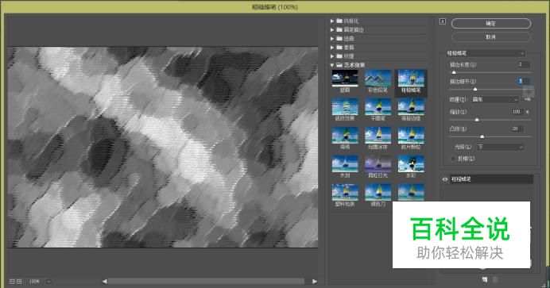
Task: Hide the 粗糙蜡笔 effect layer with the eye icon
Action: click(x=445, y=179)
